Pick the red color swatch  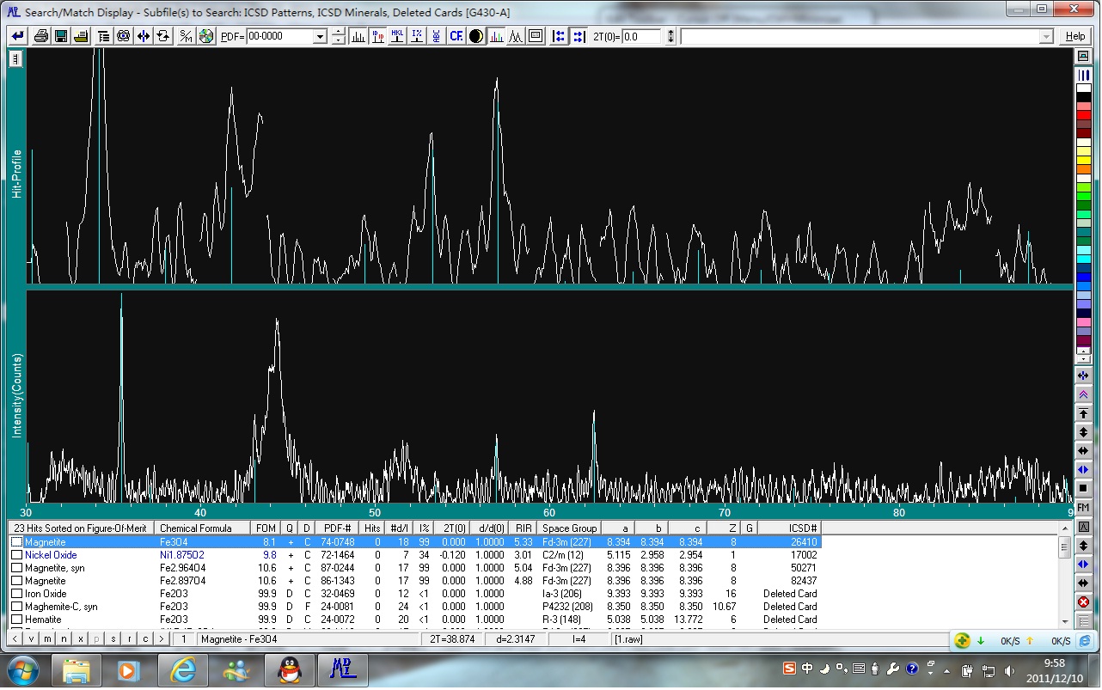tap(1083, 115)
